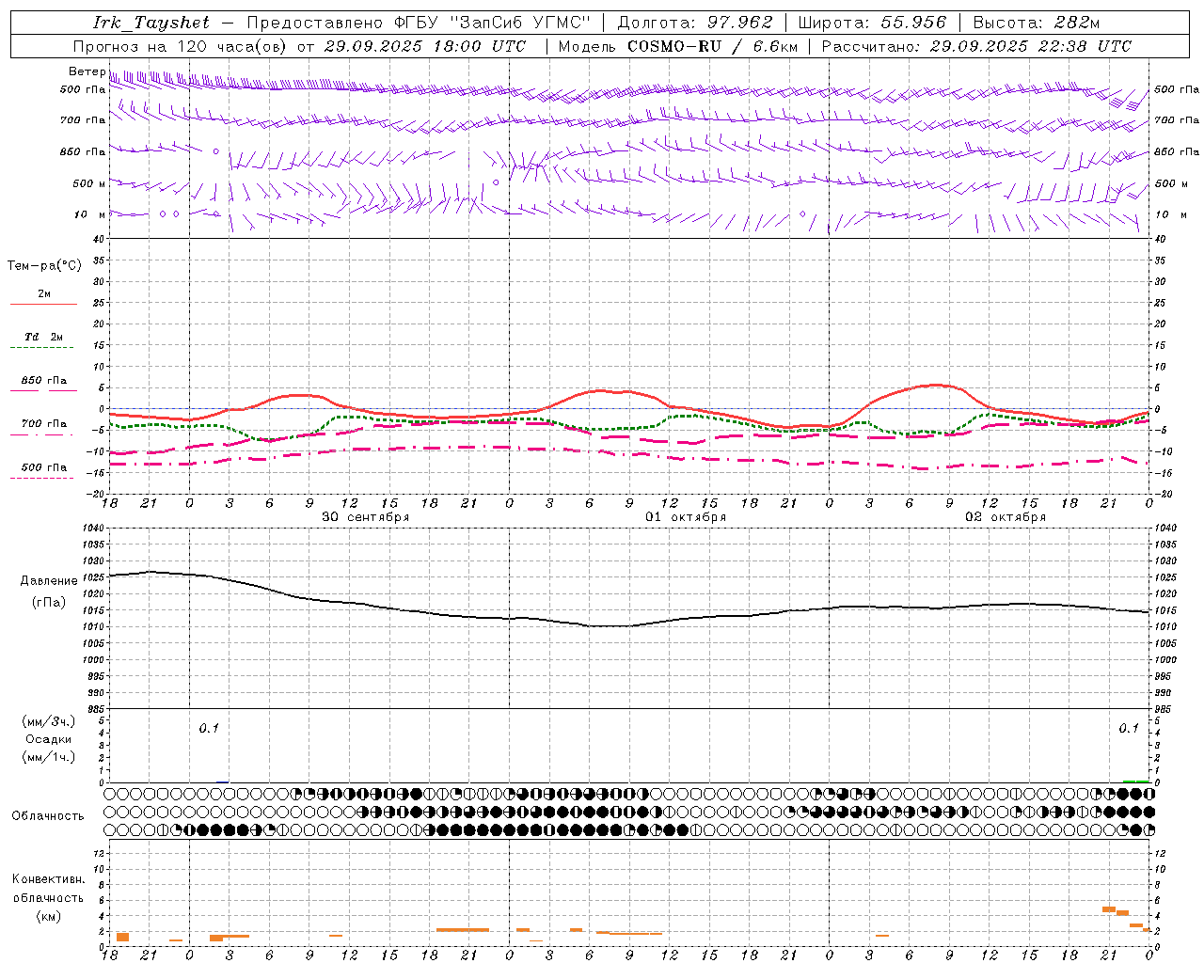The image size is (1204, 963).
Task: Click the Ветер wind panel label
Action: click(x=87, y=71)
